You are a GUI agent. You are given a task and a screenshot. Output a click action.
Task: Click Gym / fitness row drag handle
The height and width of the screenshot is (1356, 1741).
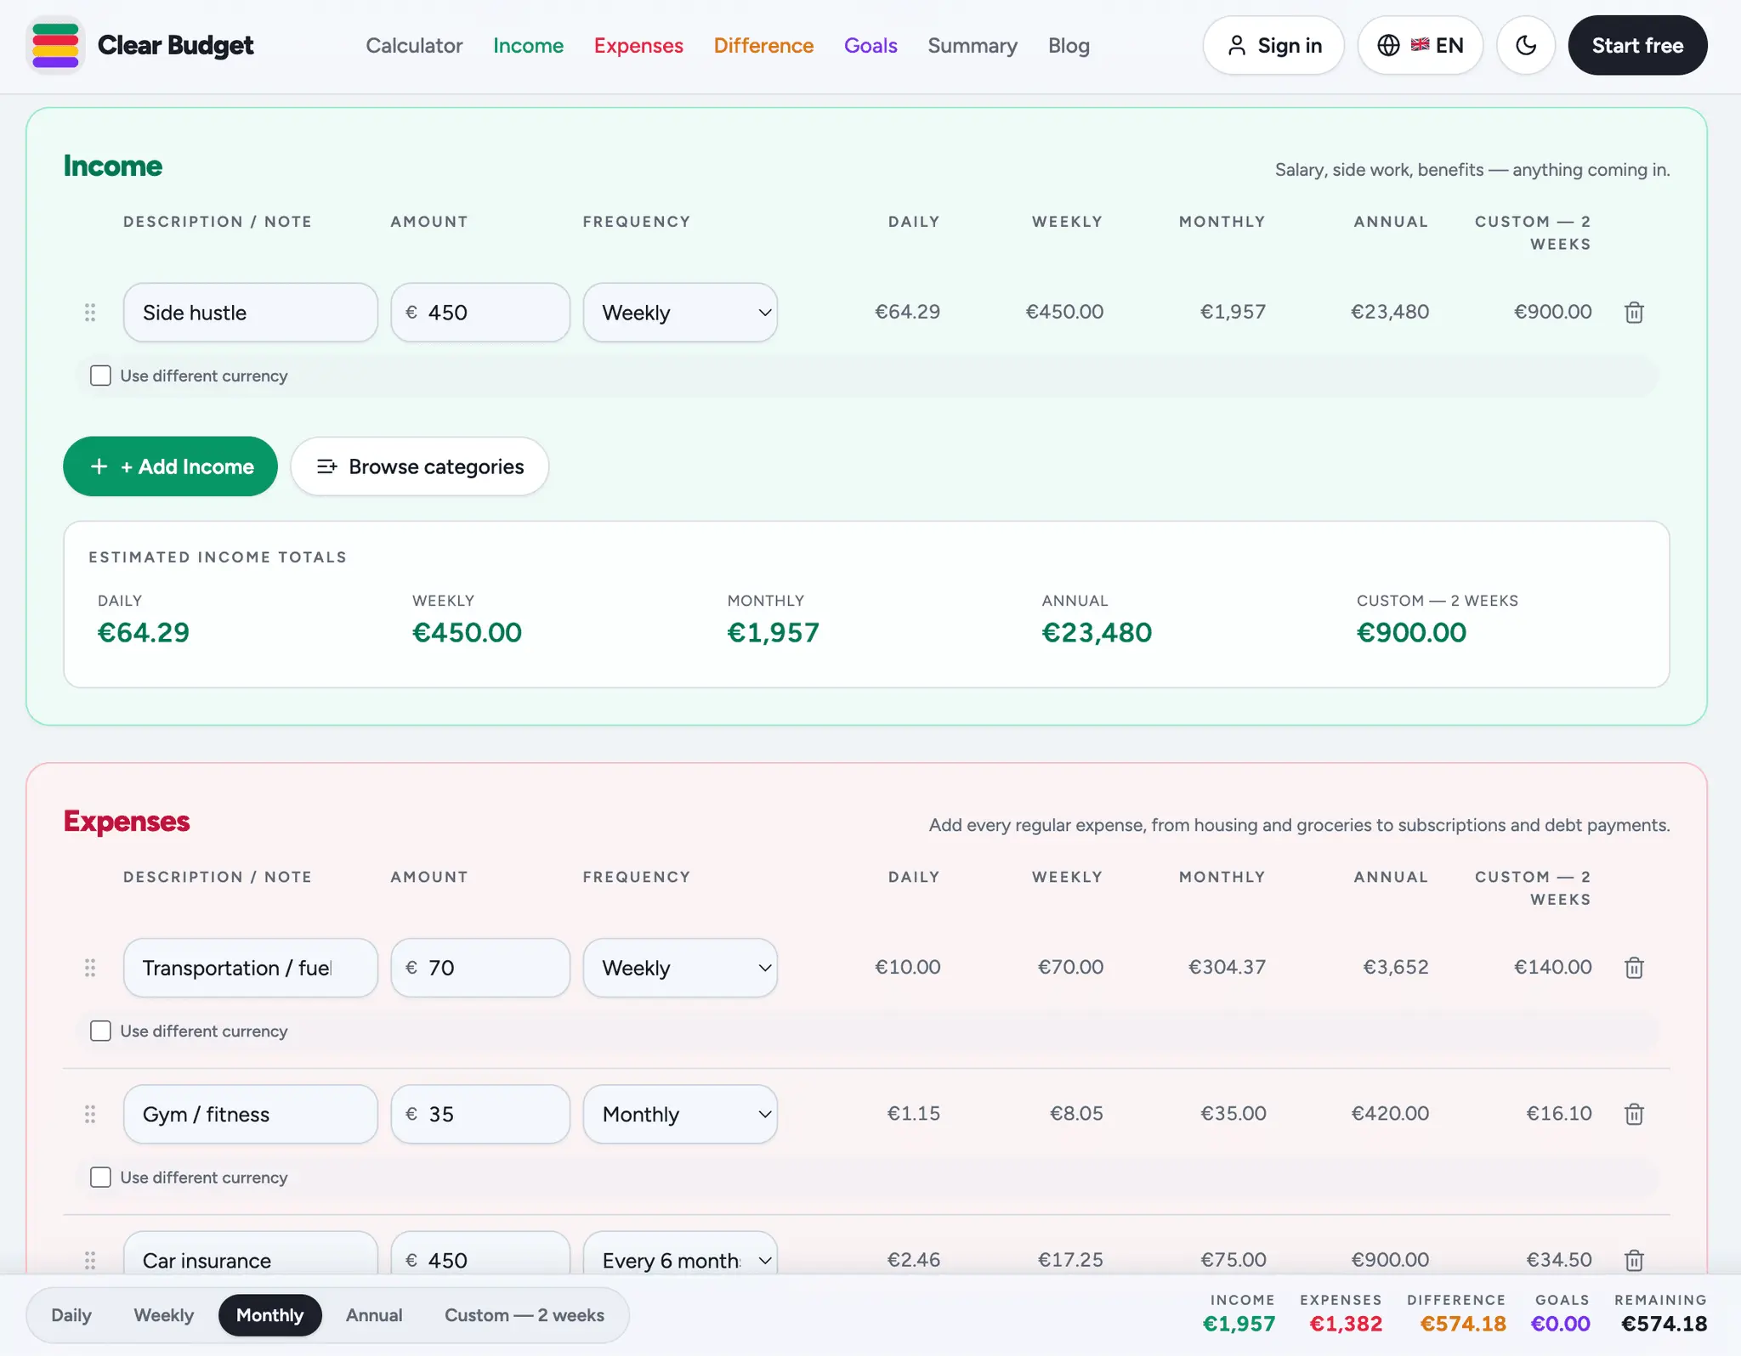(x=90, y=1114)
